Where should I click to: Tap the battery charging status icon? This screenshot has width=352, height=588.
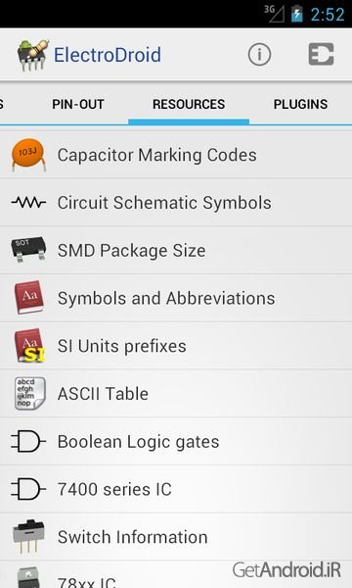296,14
